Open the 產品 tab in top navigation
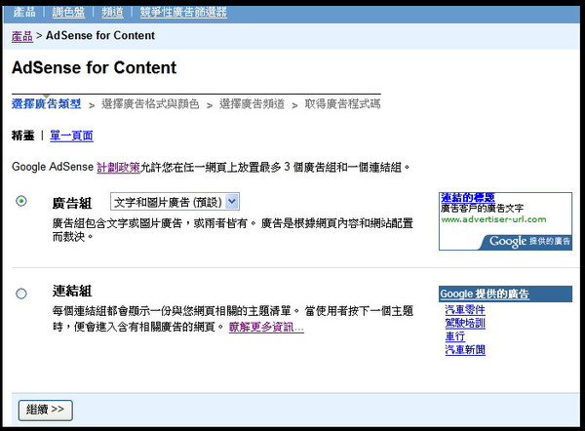 coord(24,12)
